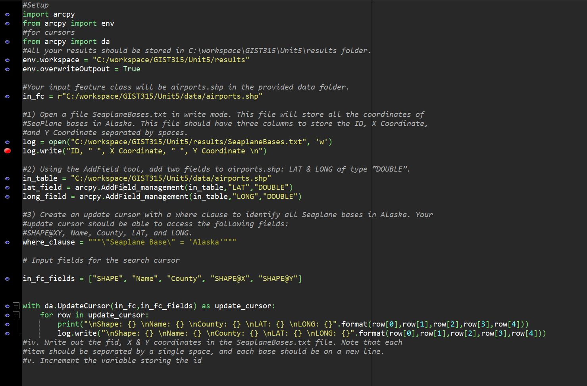Select the gutter marker next to where_clause line
The image size is (587, 386).
7,242
